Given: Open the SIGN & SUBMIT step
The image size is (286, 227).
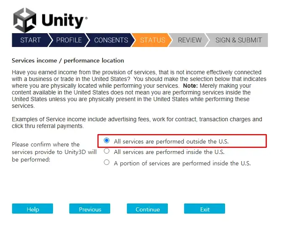Looking at the screenshot, I should pos(238,40).
